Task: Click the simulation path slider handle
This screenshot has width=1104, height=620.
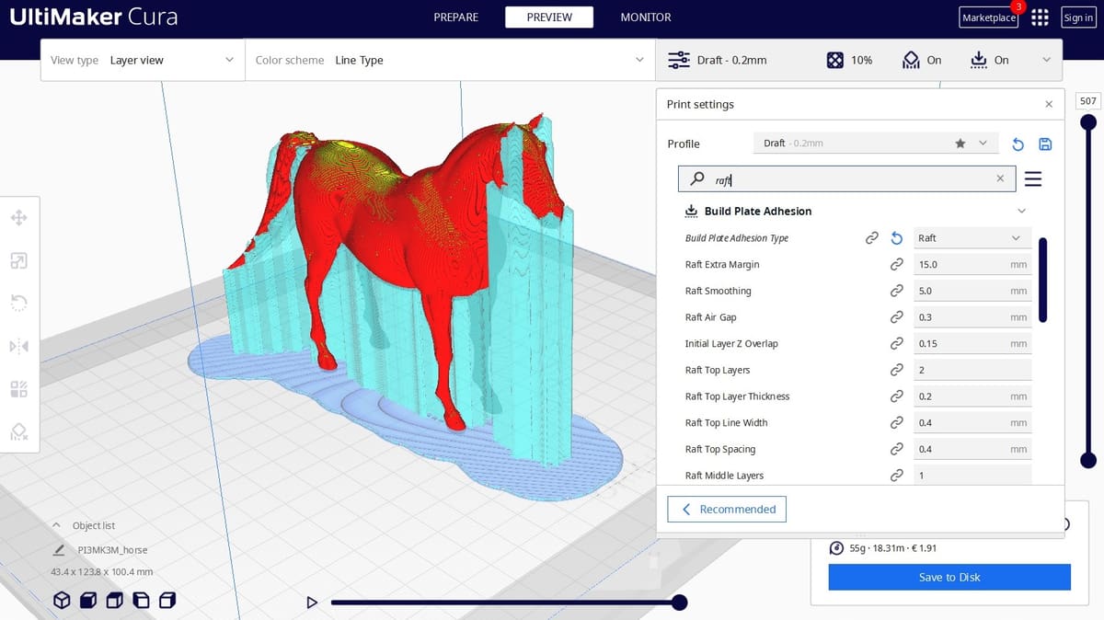Action: click(680, 603)
